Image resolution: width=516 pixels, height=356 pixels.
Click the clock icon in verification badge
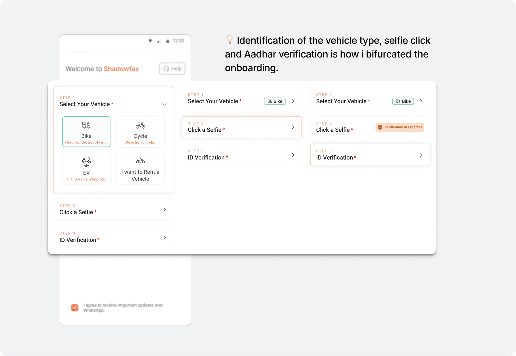(x=380, y=127)
